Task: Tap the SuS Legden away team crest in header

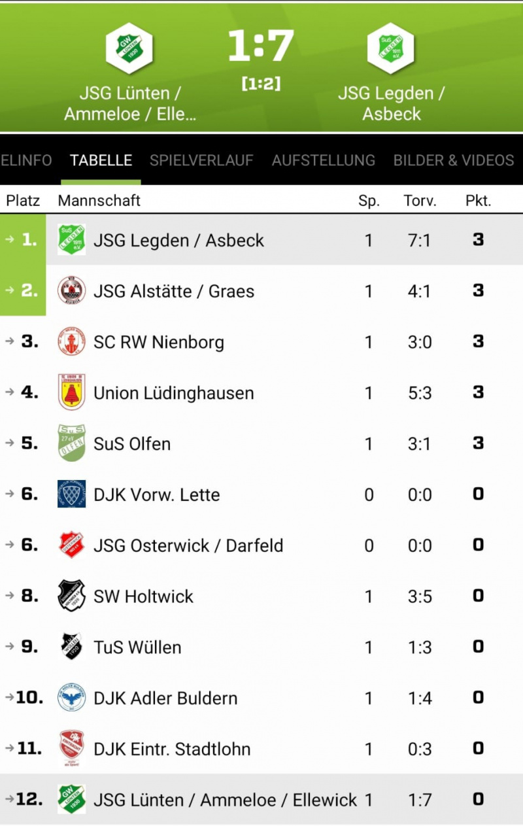Action: point(391,48)
